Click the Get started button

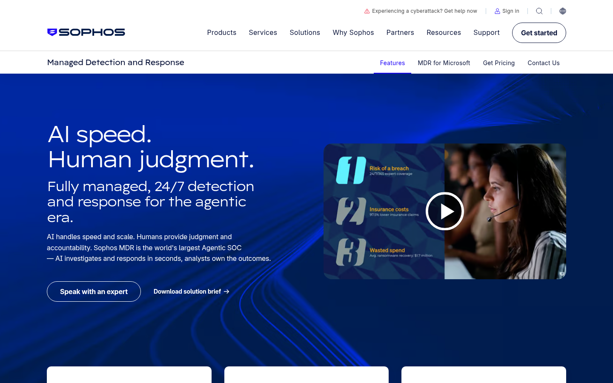(x=539, y=33)
